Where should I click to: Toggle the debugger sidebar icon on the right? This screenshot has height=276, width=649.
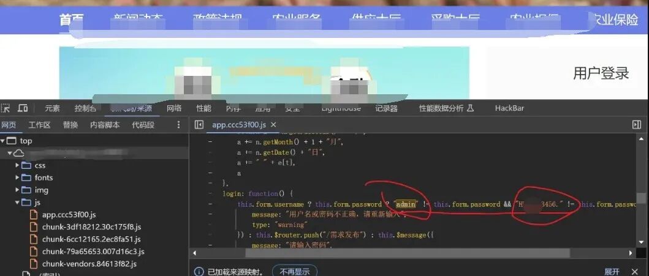(637, 124)
